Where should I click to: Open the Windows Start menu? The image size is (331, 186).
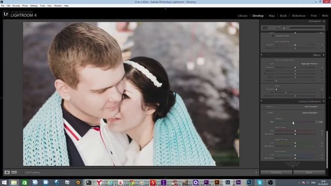pos(4,182)
